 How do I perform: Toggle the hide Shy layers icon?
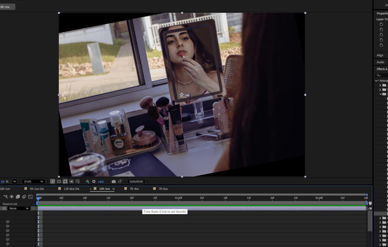click(x=12, y=197)
